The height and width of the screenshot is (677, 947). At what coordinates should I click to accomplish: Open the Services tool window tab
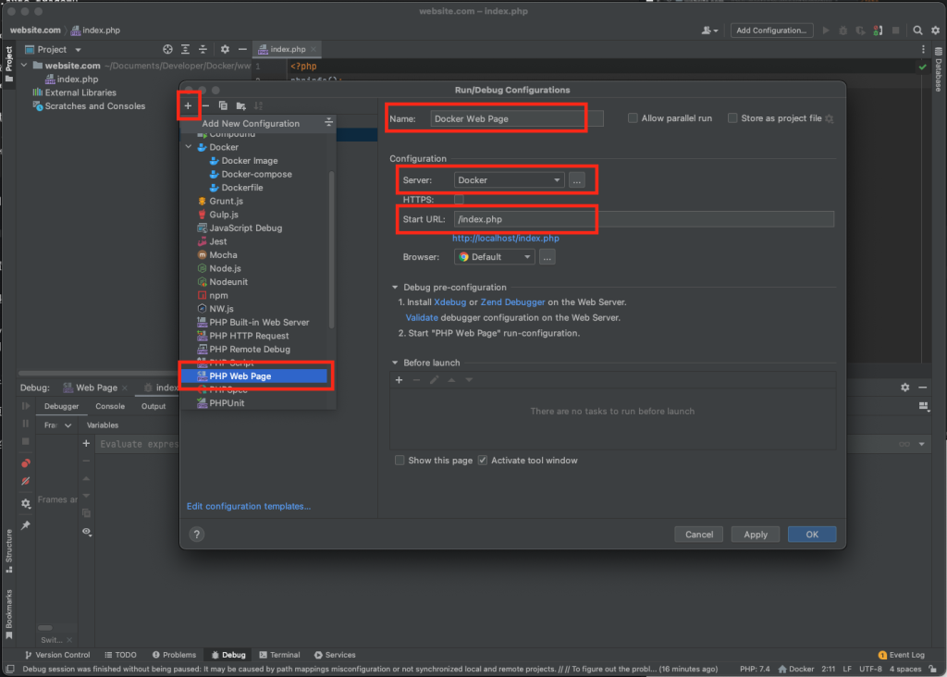coord(335,655)
